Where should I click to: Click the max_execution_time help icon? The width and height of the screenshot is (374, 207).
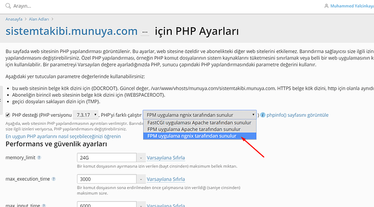(x=54, y=179)
